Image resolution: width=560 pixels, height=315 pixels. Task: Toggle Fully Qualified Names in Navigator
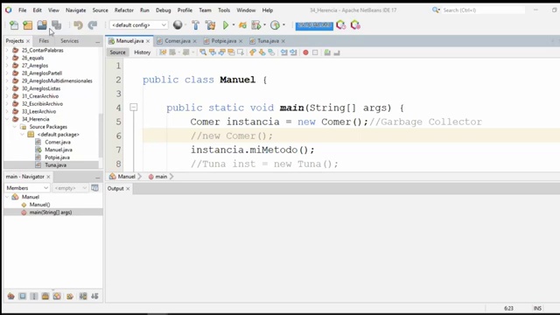pos(70,296)
